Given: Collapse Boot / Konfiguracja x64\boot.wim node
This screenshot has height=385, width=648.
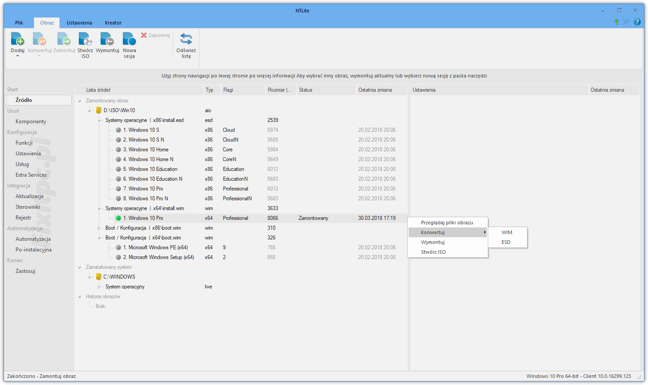Looking at the screenshot, I should 100,238.
